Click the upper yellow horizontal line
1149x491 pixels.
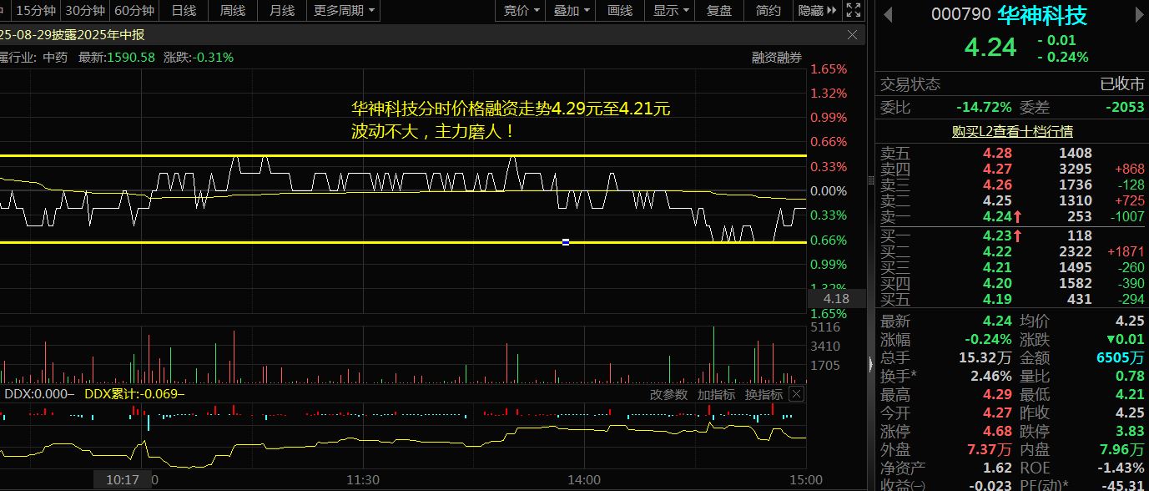pos(403,155)
